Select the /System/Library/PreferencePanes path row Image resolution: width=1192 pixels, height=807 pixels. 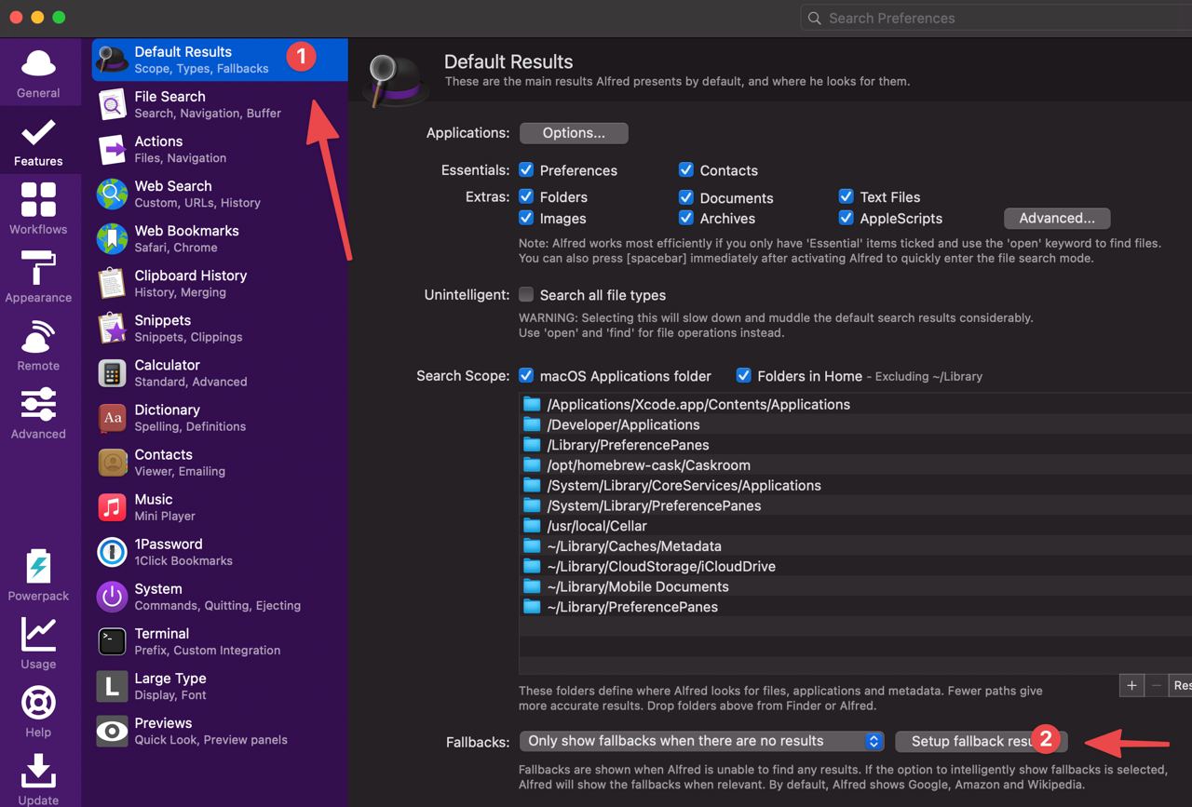click(855, 505)
